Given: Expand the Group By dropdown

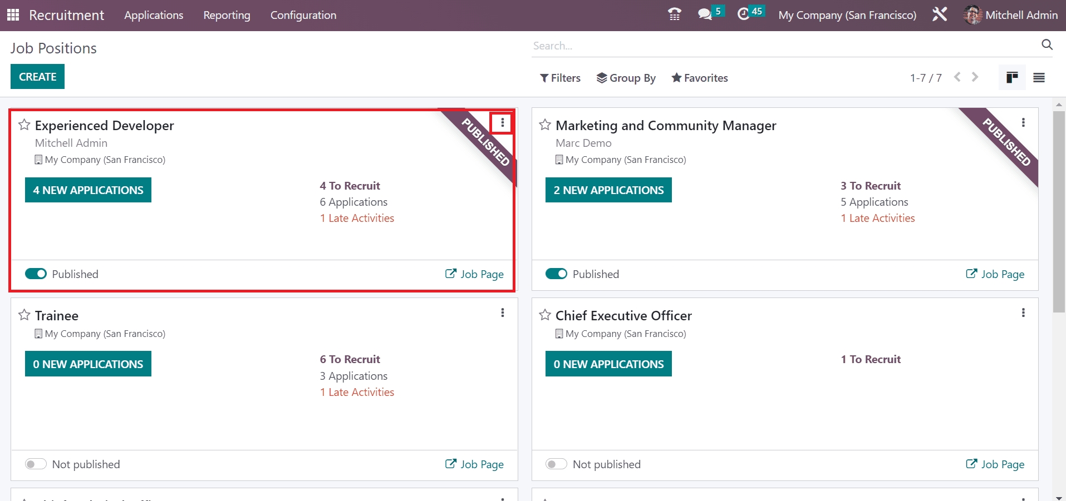Looking at the screenshot, I should tap(626, 78).
